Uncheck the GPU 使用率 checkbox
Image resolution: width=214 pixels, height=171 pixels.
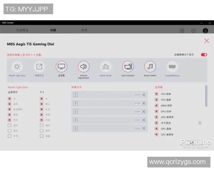click(157, 117)
